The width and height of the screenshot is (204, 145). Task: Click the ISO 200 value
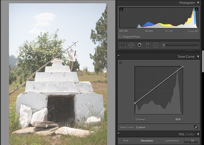point(123,31)
